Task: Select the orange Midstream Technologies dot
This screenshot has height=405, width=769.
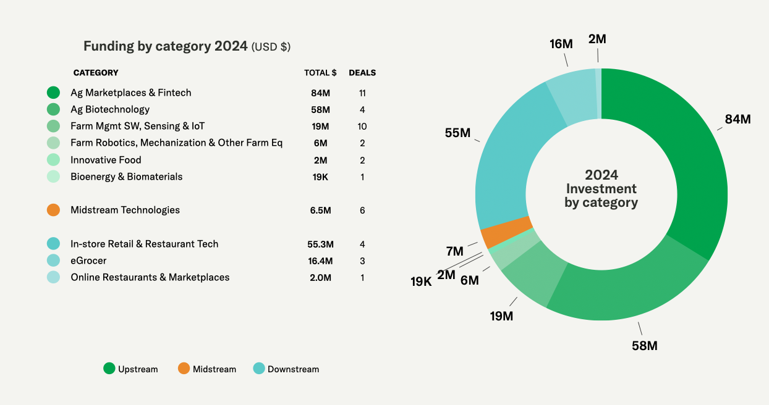Action: [x=54, y=210]
